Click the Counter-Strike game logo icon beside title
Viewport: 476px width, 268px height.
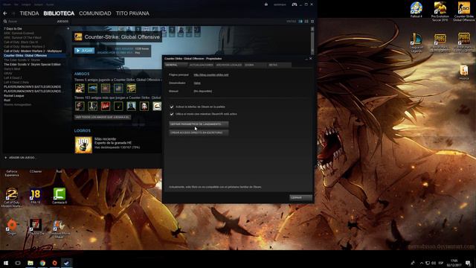coord(78,36)
